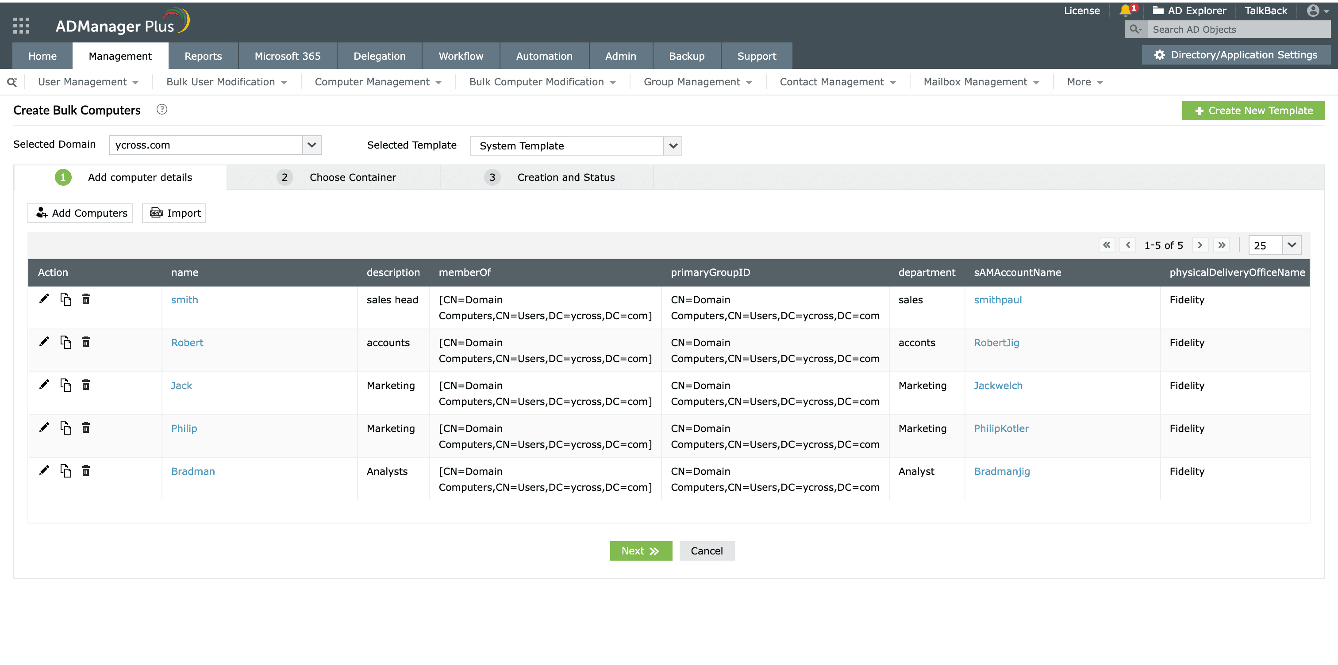Open the Selected Domain dropdown

(x=311, y=145)
